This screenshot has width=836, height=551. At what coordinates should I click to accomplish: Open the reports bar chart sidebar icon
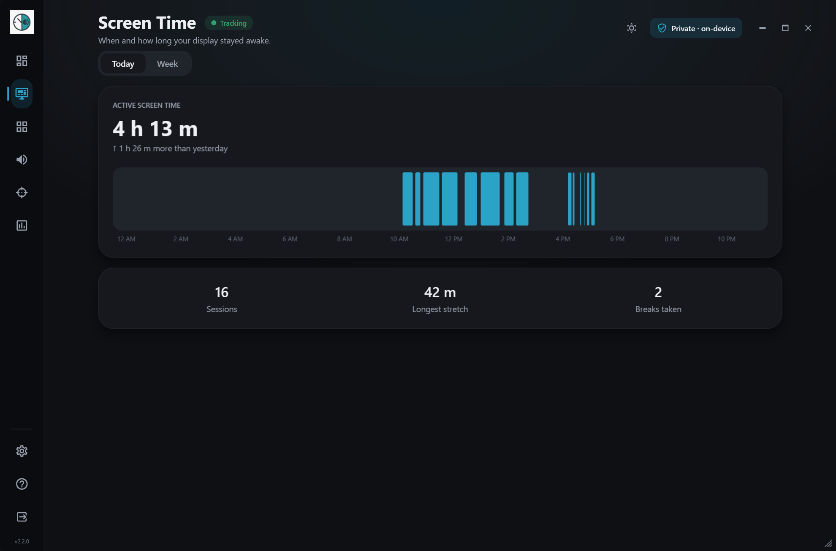(x=22, y=225)
